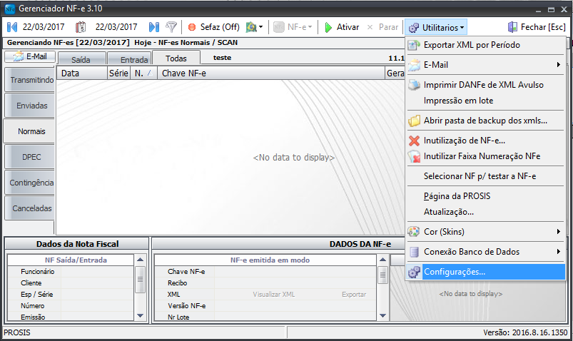Click the Recibo value field
Screen dimensions: 573x341
pos(295,283)
